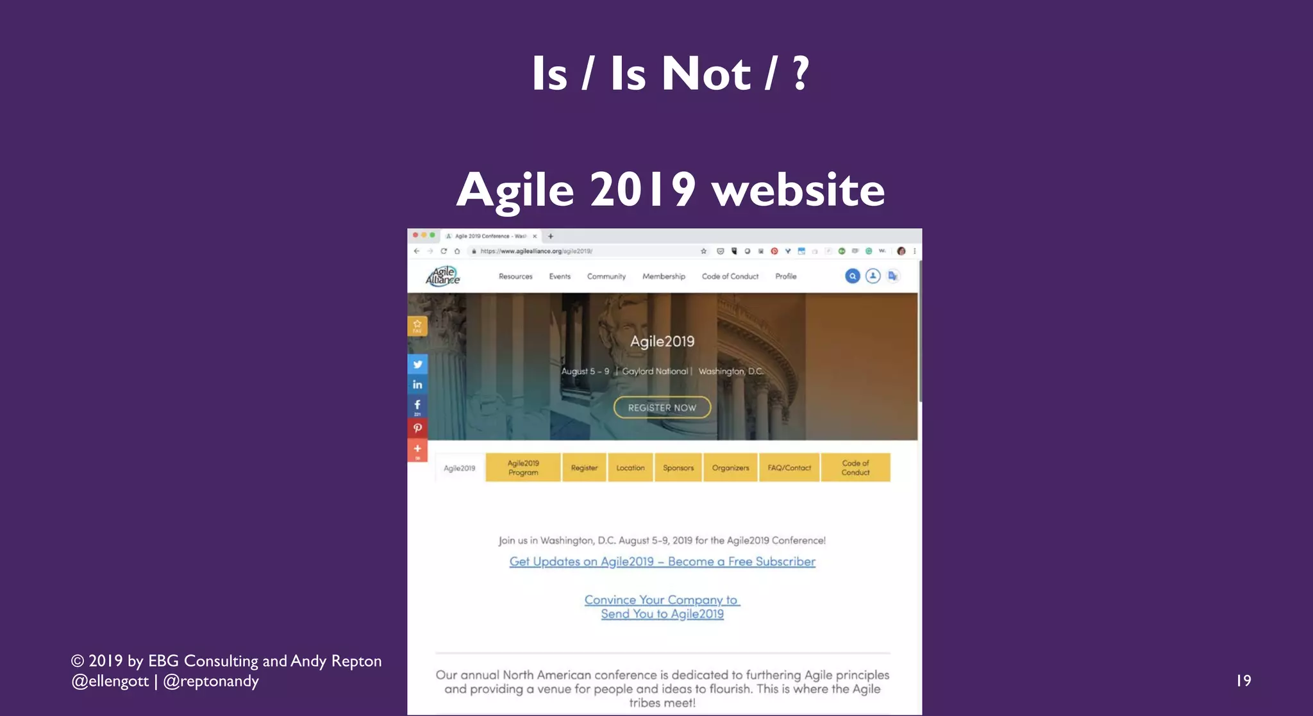Bookmark page with the star icon
Screen dimensions: 1313x716
tap(704, 251)
